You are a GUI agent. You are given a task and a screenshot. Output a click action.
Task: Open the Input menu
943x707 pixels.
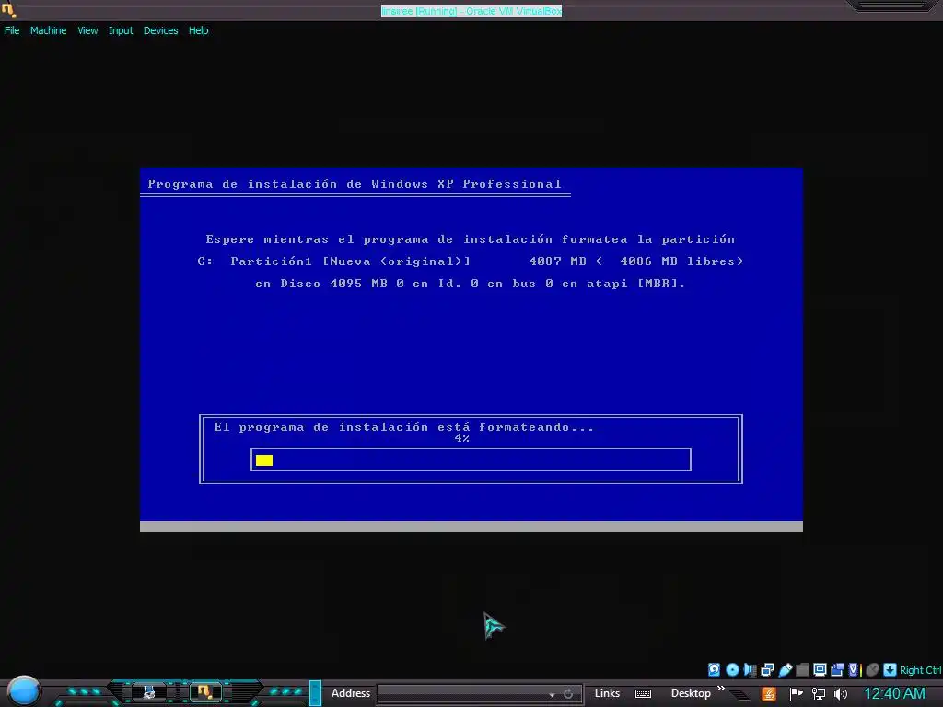pyautogui.click(x=121, y=30)
